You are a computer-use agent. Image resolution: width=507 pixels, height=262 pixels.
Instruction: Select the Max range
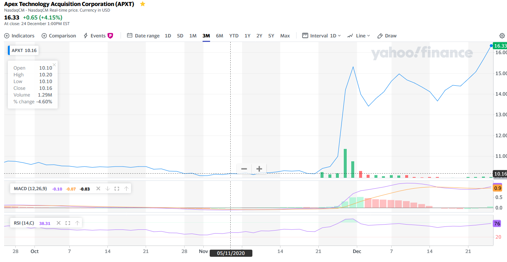click(x=285, y=36)
